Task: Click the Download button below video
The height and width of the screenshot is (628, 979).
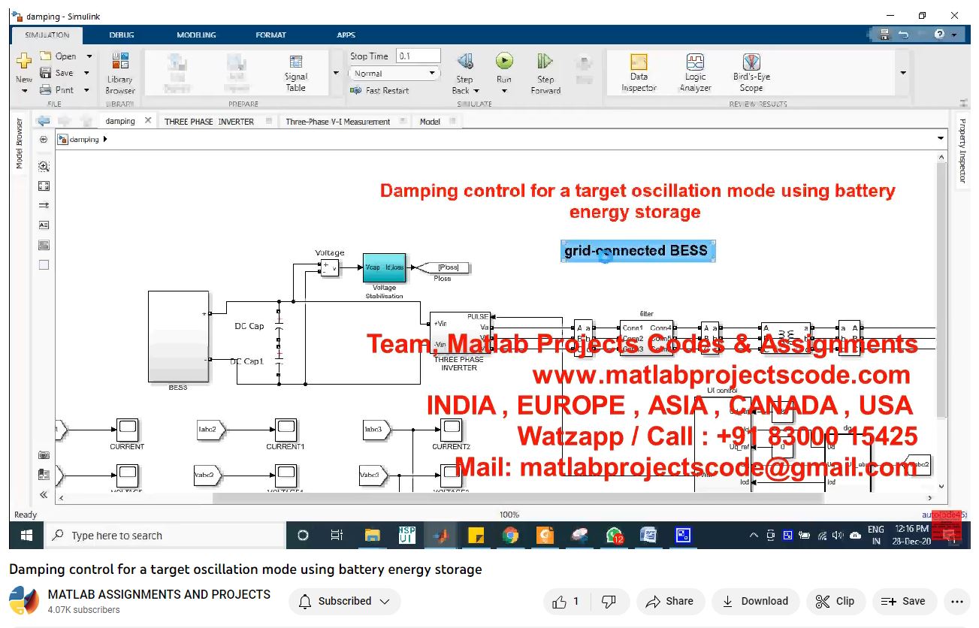Action: pyautogui.click(x=755, y=601)
